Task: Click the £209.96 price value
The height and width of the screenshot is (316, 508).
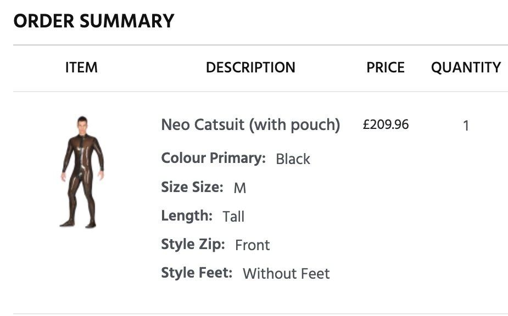Action: click(386, 125)
